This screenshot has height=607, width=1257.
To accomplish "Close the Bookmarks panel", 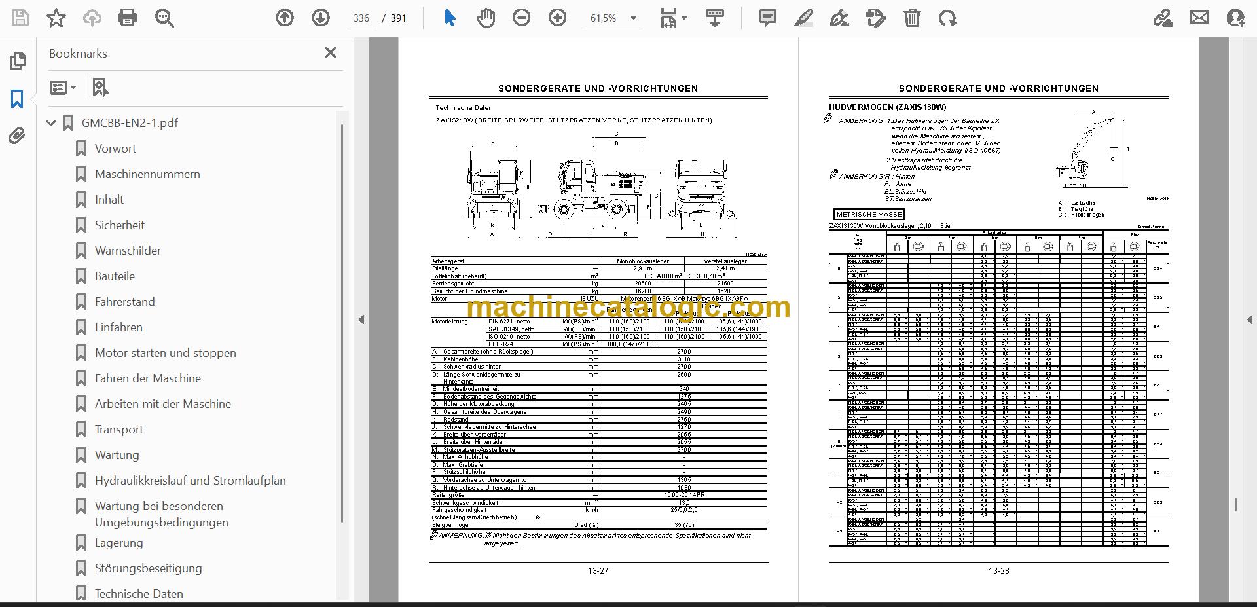I will [331, 52].
